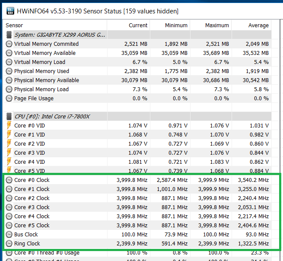Viewport: 283px width, 261px height.
Task: Click the clock icon for Core #4 Clock
Action: coord(9,216)
